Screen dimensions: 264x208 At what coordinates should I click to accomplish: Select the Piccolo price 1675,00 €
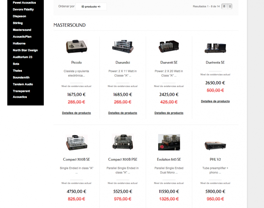coord(77,95)
